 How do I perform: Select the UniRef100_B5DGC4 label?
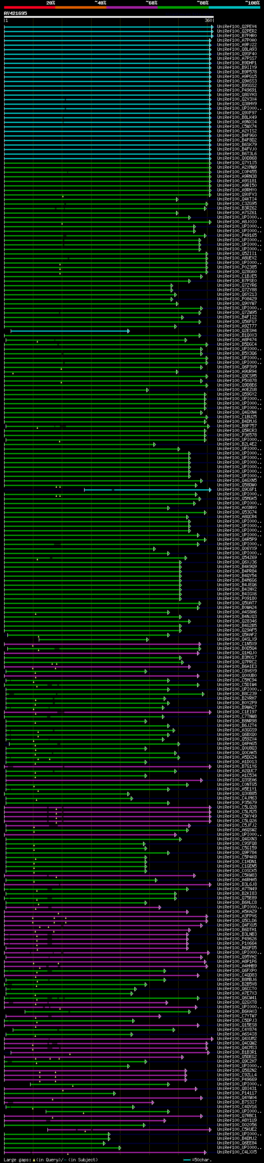click(237, 344)
